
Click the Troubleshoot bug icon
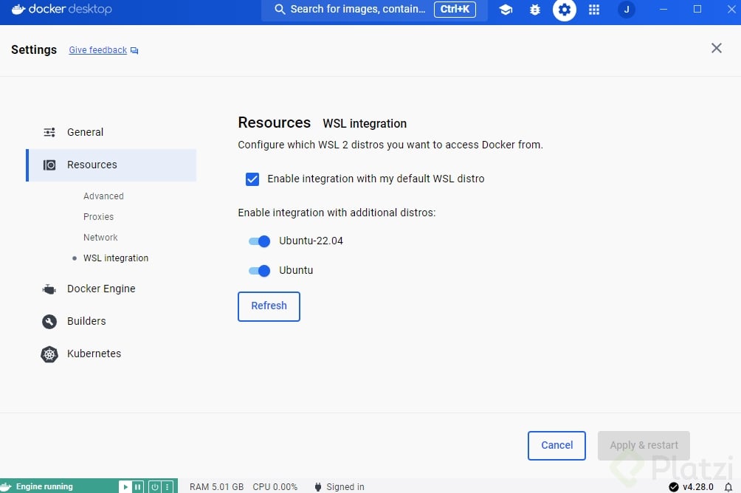(x=535, y=10)
